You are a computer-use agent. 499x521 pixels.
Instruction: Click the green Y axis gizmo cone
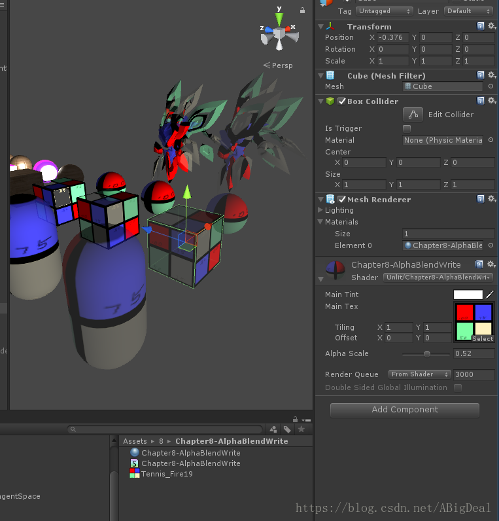click(279, 19)
